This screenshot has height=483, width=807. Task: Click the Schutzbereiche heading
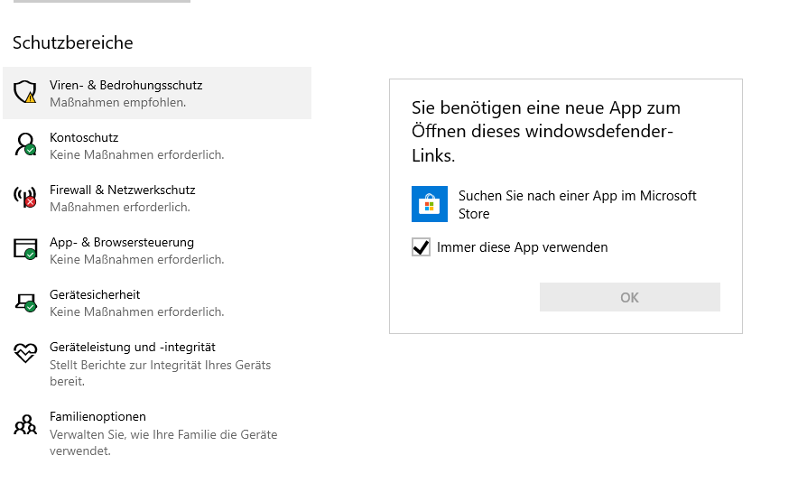pyautogui.click(x=72, y=42)
